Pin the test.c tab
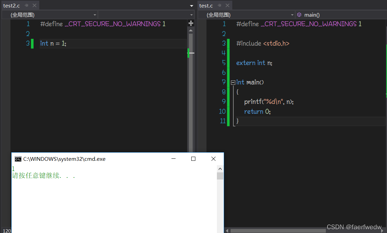Viewport: 387px width, 233px height. (219, 5)
